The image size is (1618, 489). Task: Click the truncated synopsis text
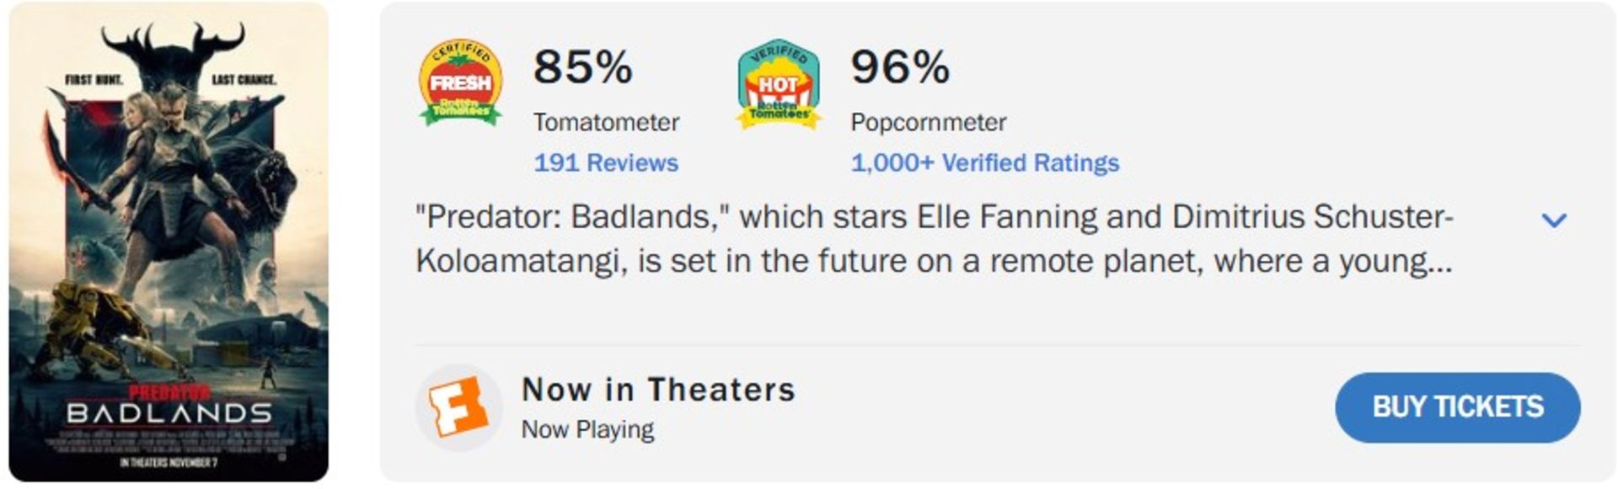point(927,244)
